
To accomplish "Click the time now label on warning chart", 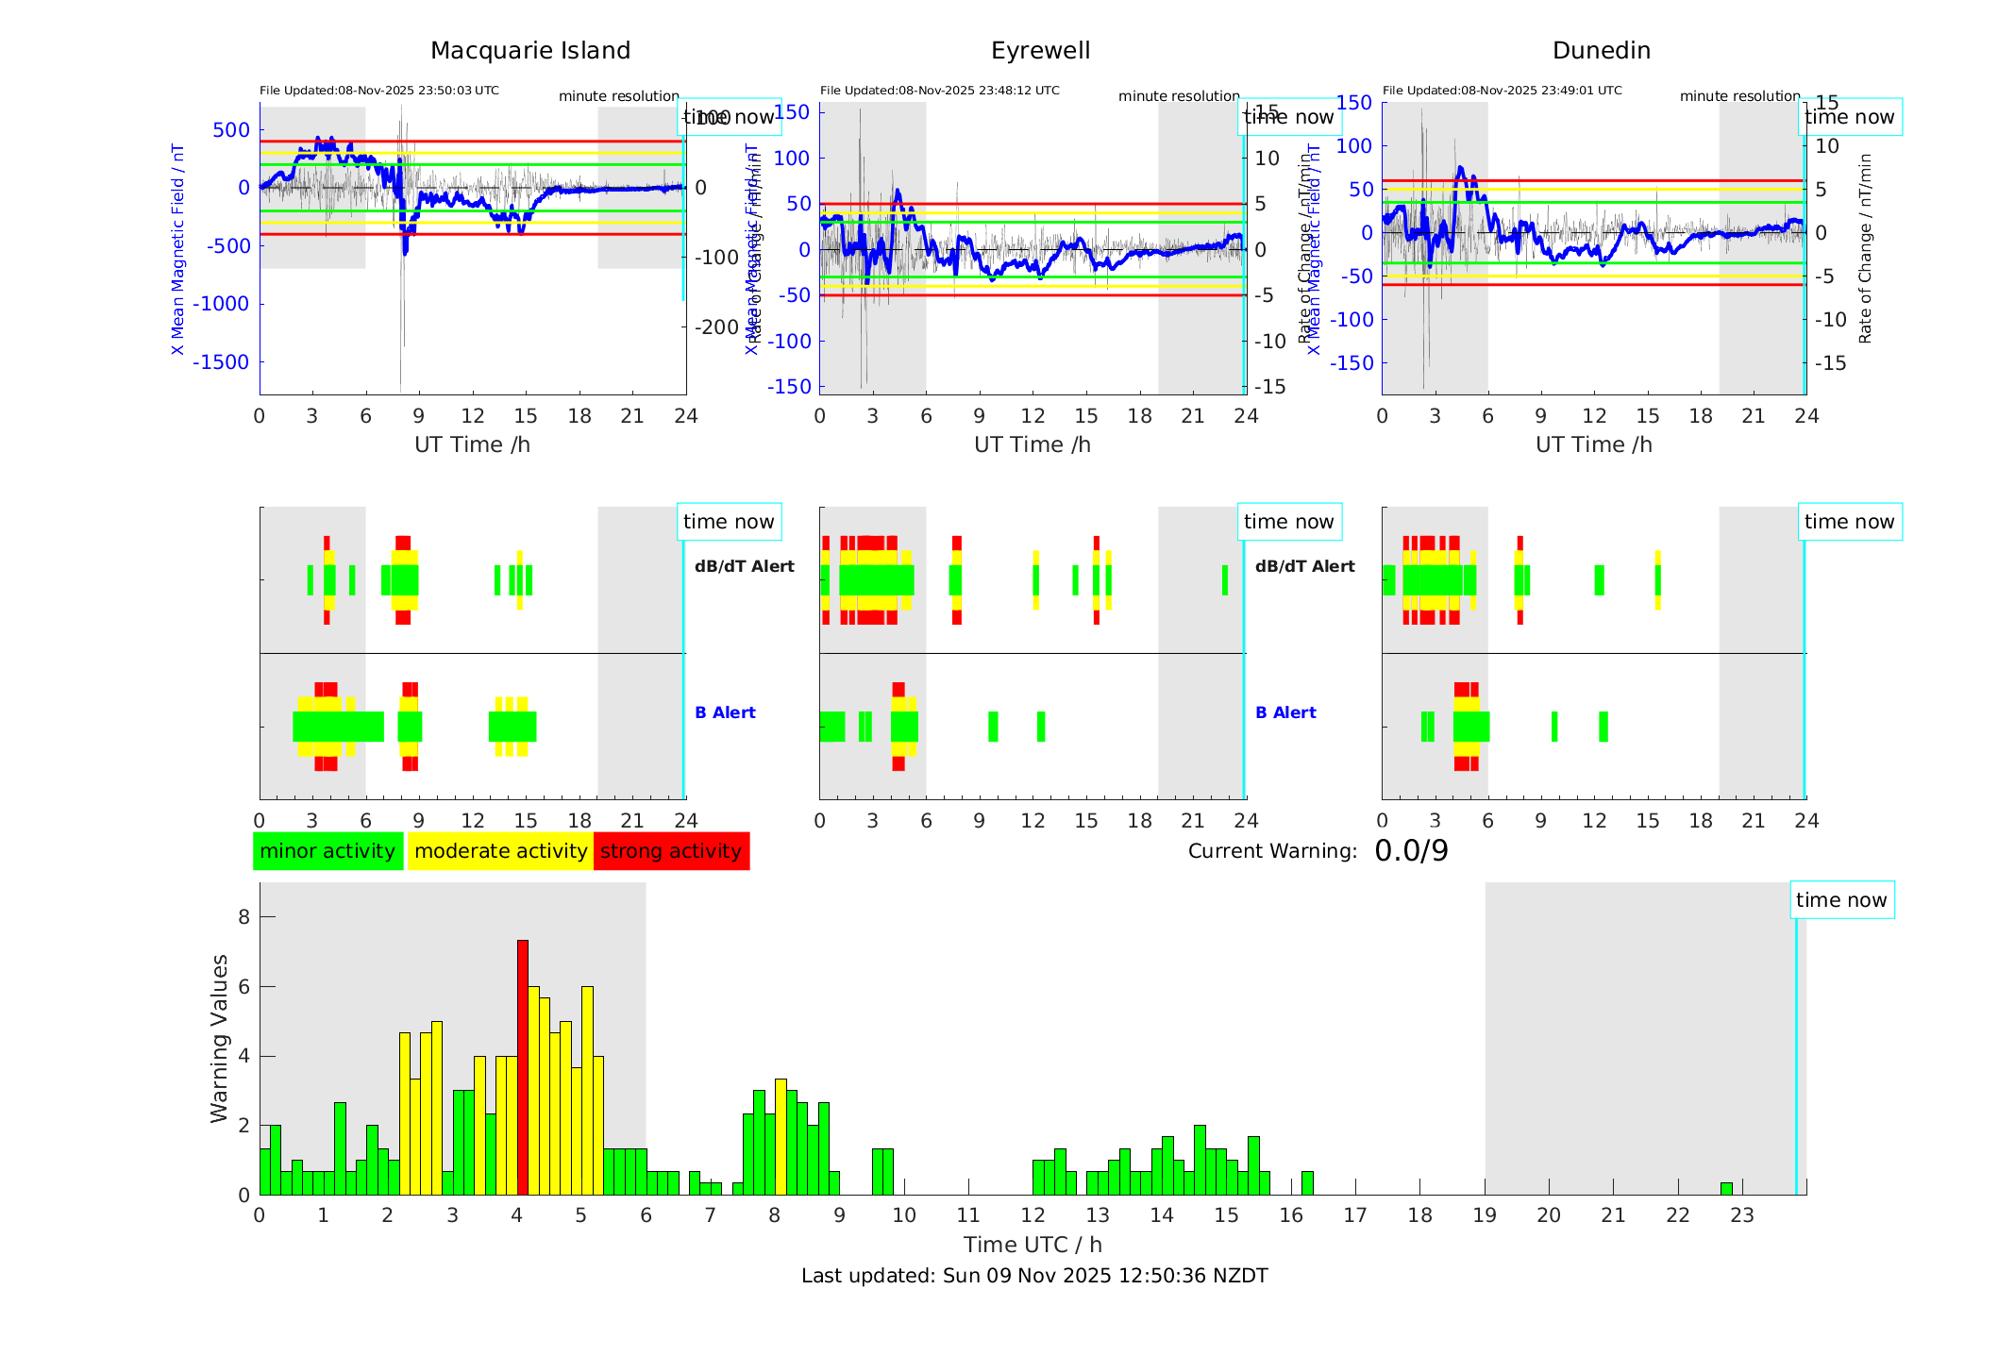I will pos(1840,900).
